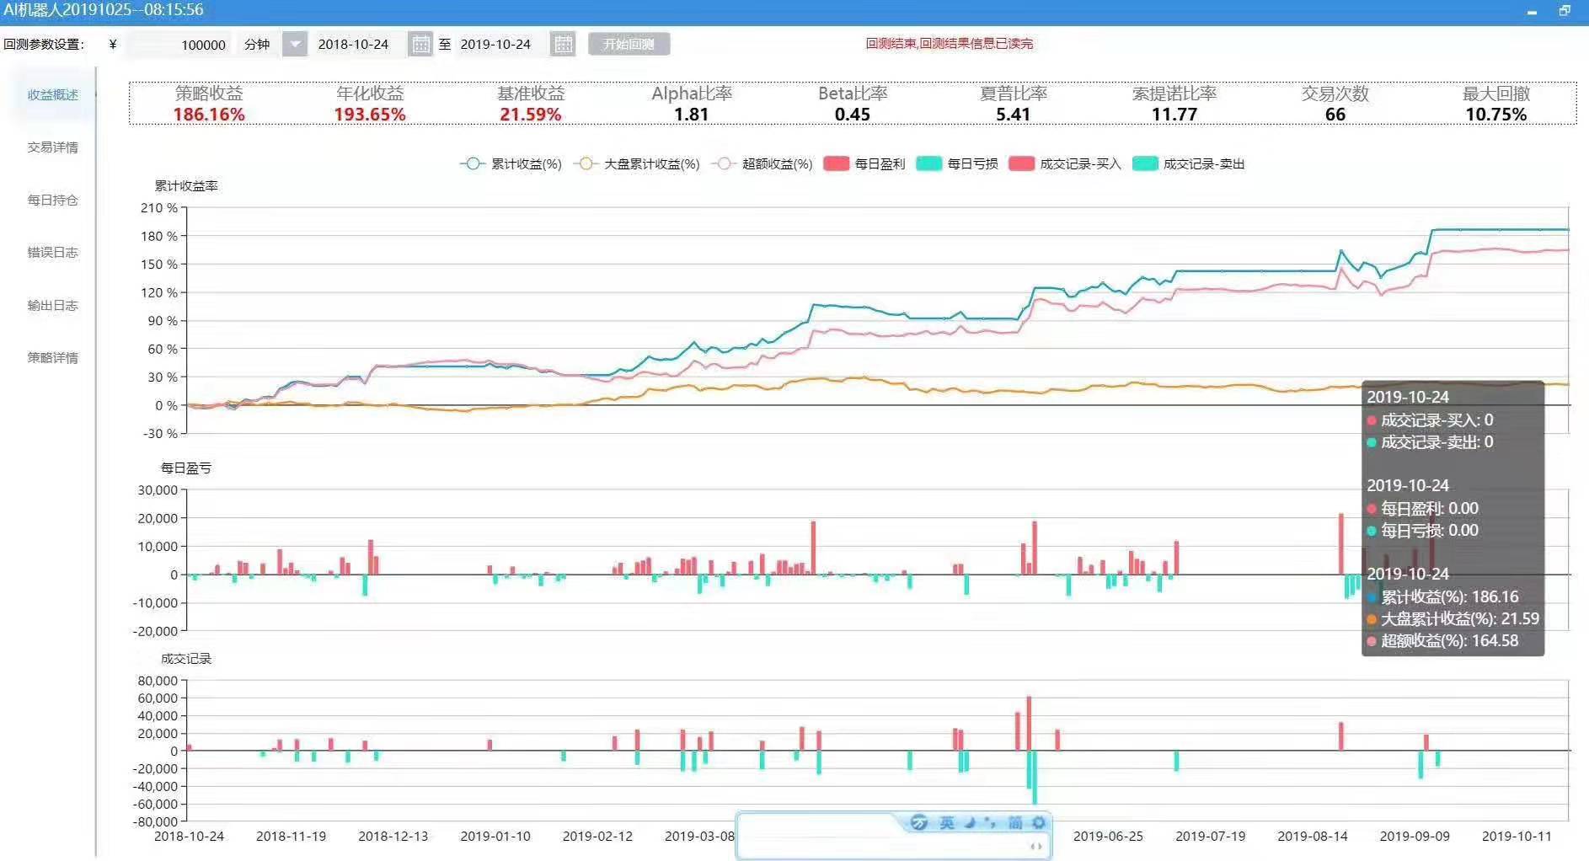Switch IME to English via 英 icon
Image resolution: width=1589 pixels, height=861 pixels.
click(x=947, y=822)
